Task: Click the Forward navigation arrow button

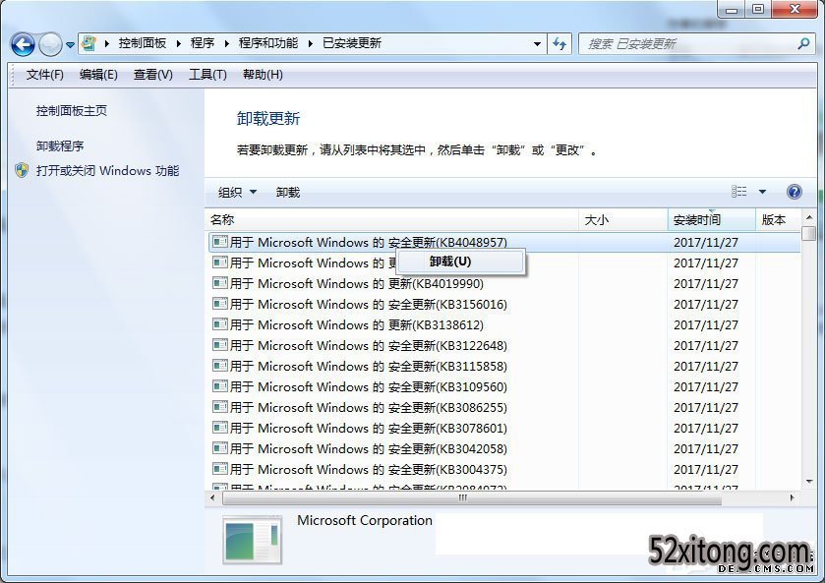Action: click(x=50, y=44)
